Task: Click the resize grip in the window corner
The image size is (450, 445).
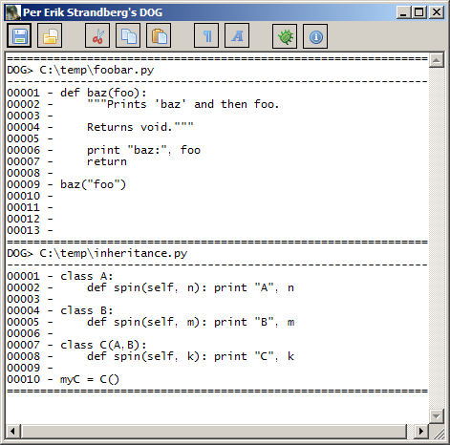Action: coord(439,434)
